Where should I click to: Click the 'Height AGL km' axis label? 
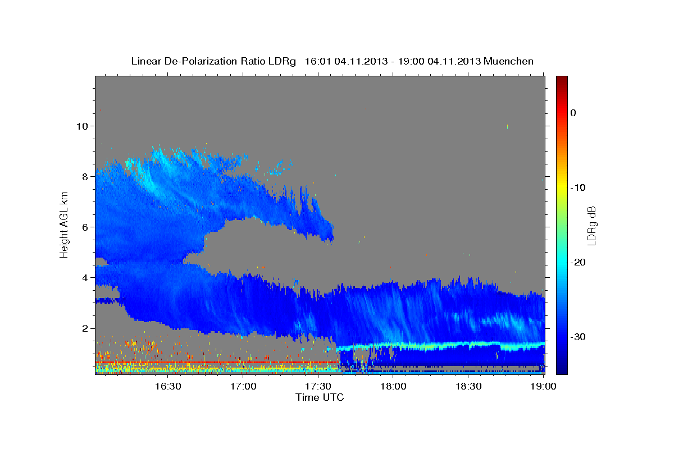[65, 225]
